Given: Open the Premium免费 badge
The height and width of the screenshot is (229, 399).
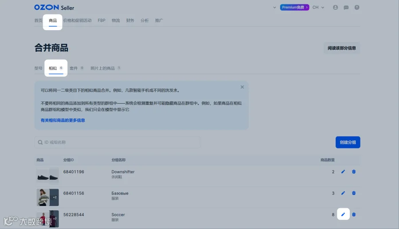Looking at the screenshot, I should (294, 8).
